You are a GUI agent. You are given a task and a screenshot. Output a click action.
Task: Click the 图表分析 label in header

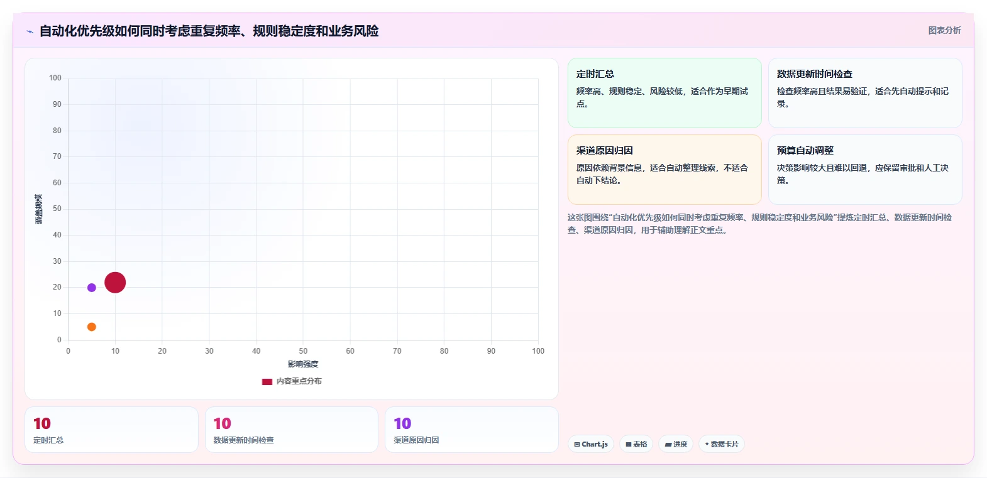pos(944,30)
